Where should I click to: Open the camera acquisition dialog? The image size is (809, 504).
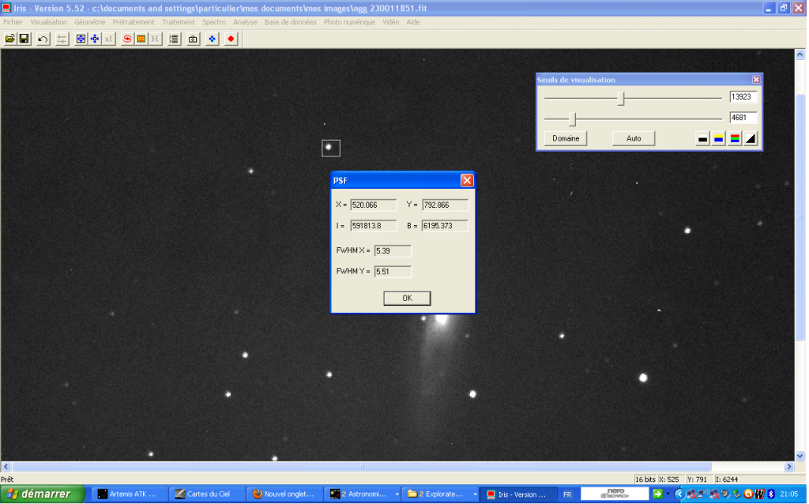(191, 39)
